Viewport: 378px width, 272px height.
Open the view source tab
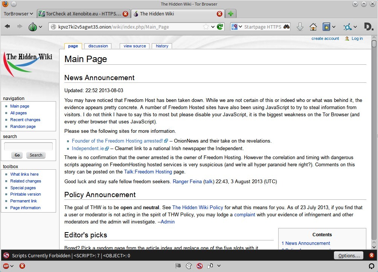(x=134, y=46)
